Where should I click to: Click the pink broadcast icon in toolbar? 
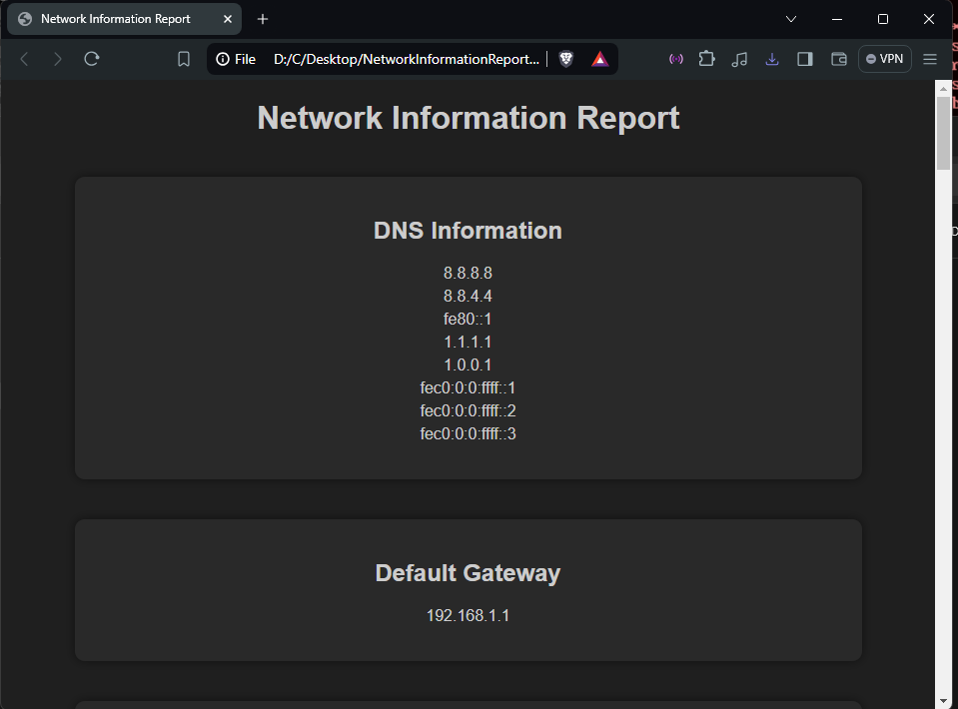coord(676,59)
